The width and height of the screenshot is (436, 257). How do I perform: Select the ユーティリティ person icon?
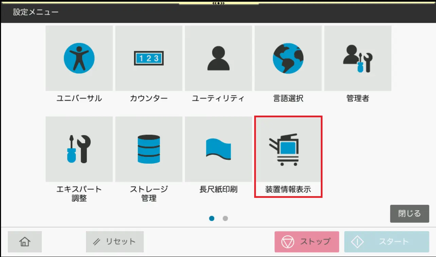point(219,58)
